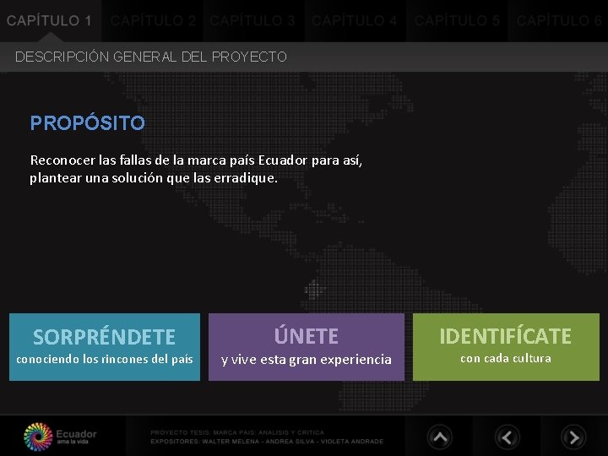
Task: Open the Capítulo 5 tab
Action: (x=457, y=20)
